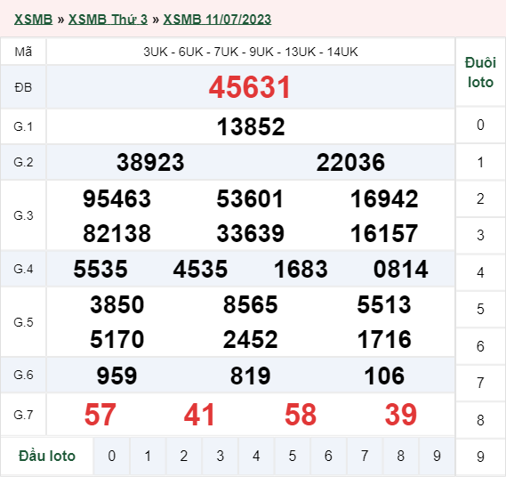Select Đầu loto digit 8
Screen dimensions: 506x477
pyautogui.click(x=401, y=456)
